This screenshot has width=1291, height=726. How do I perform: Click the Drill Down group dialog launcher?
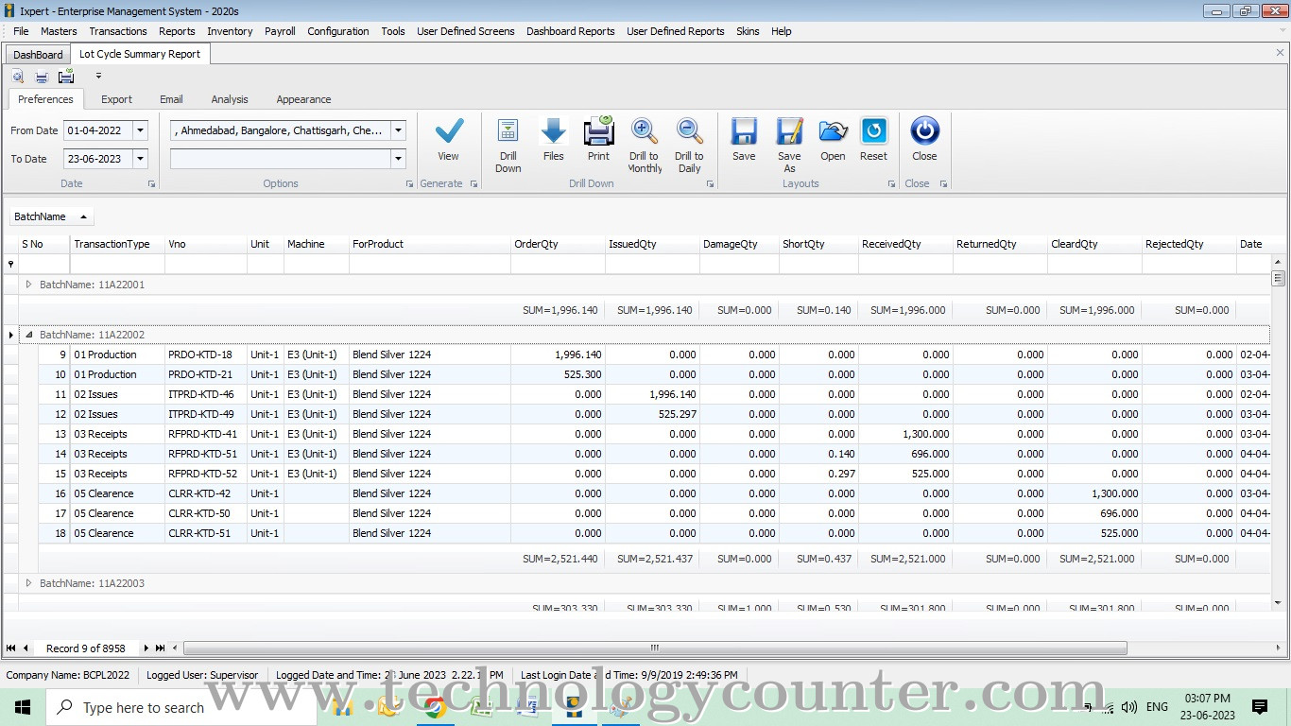coord(710,184)
